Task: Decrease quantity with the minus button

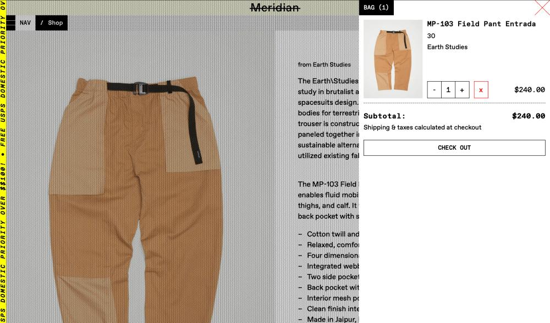Action: click(435, 90)
